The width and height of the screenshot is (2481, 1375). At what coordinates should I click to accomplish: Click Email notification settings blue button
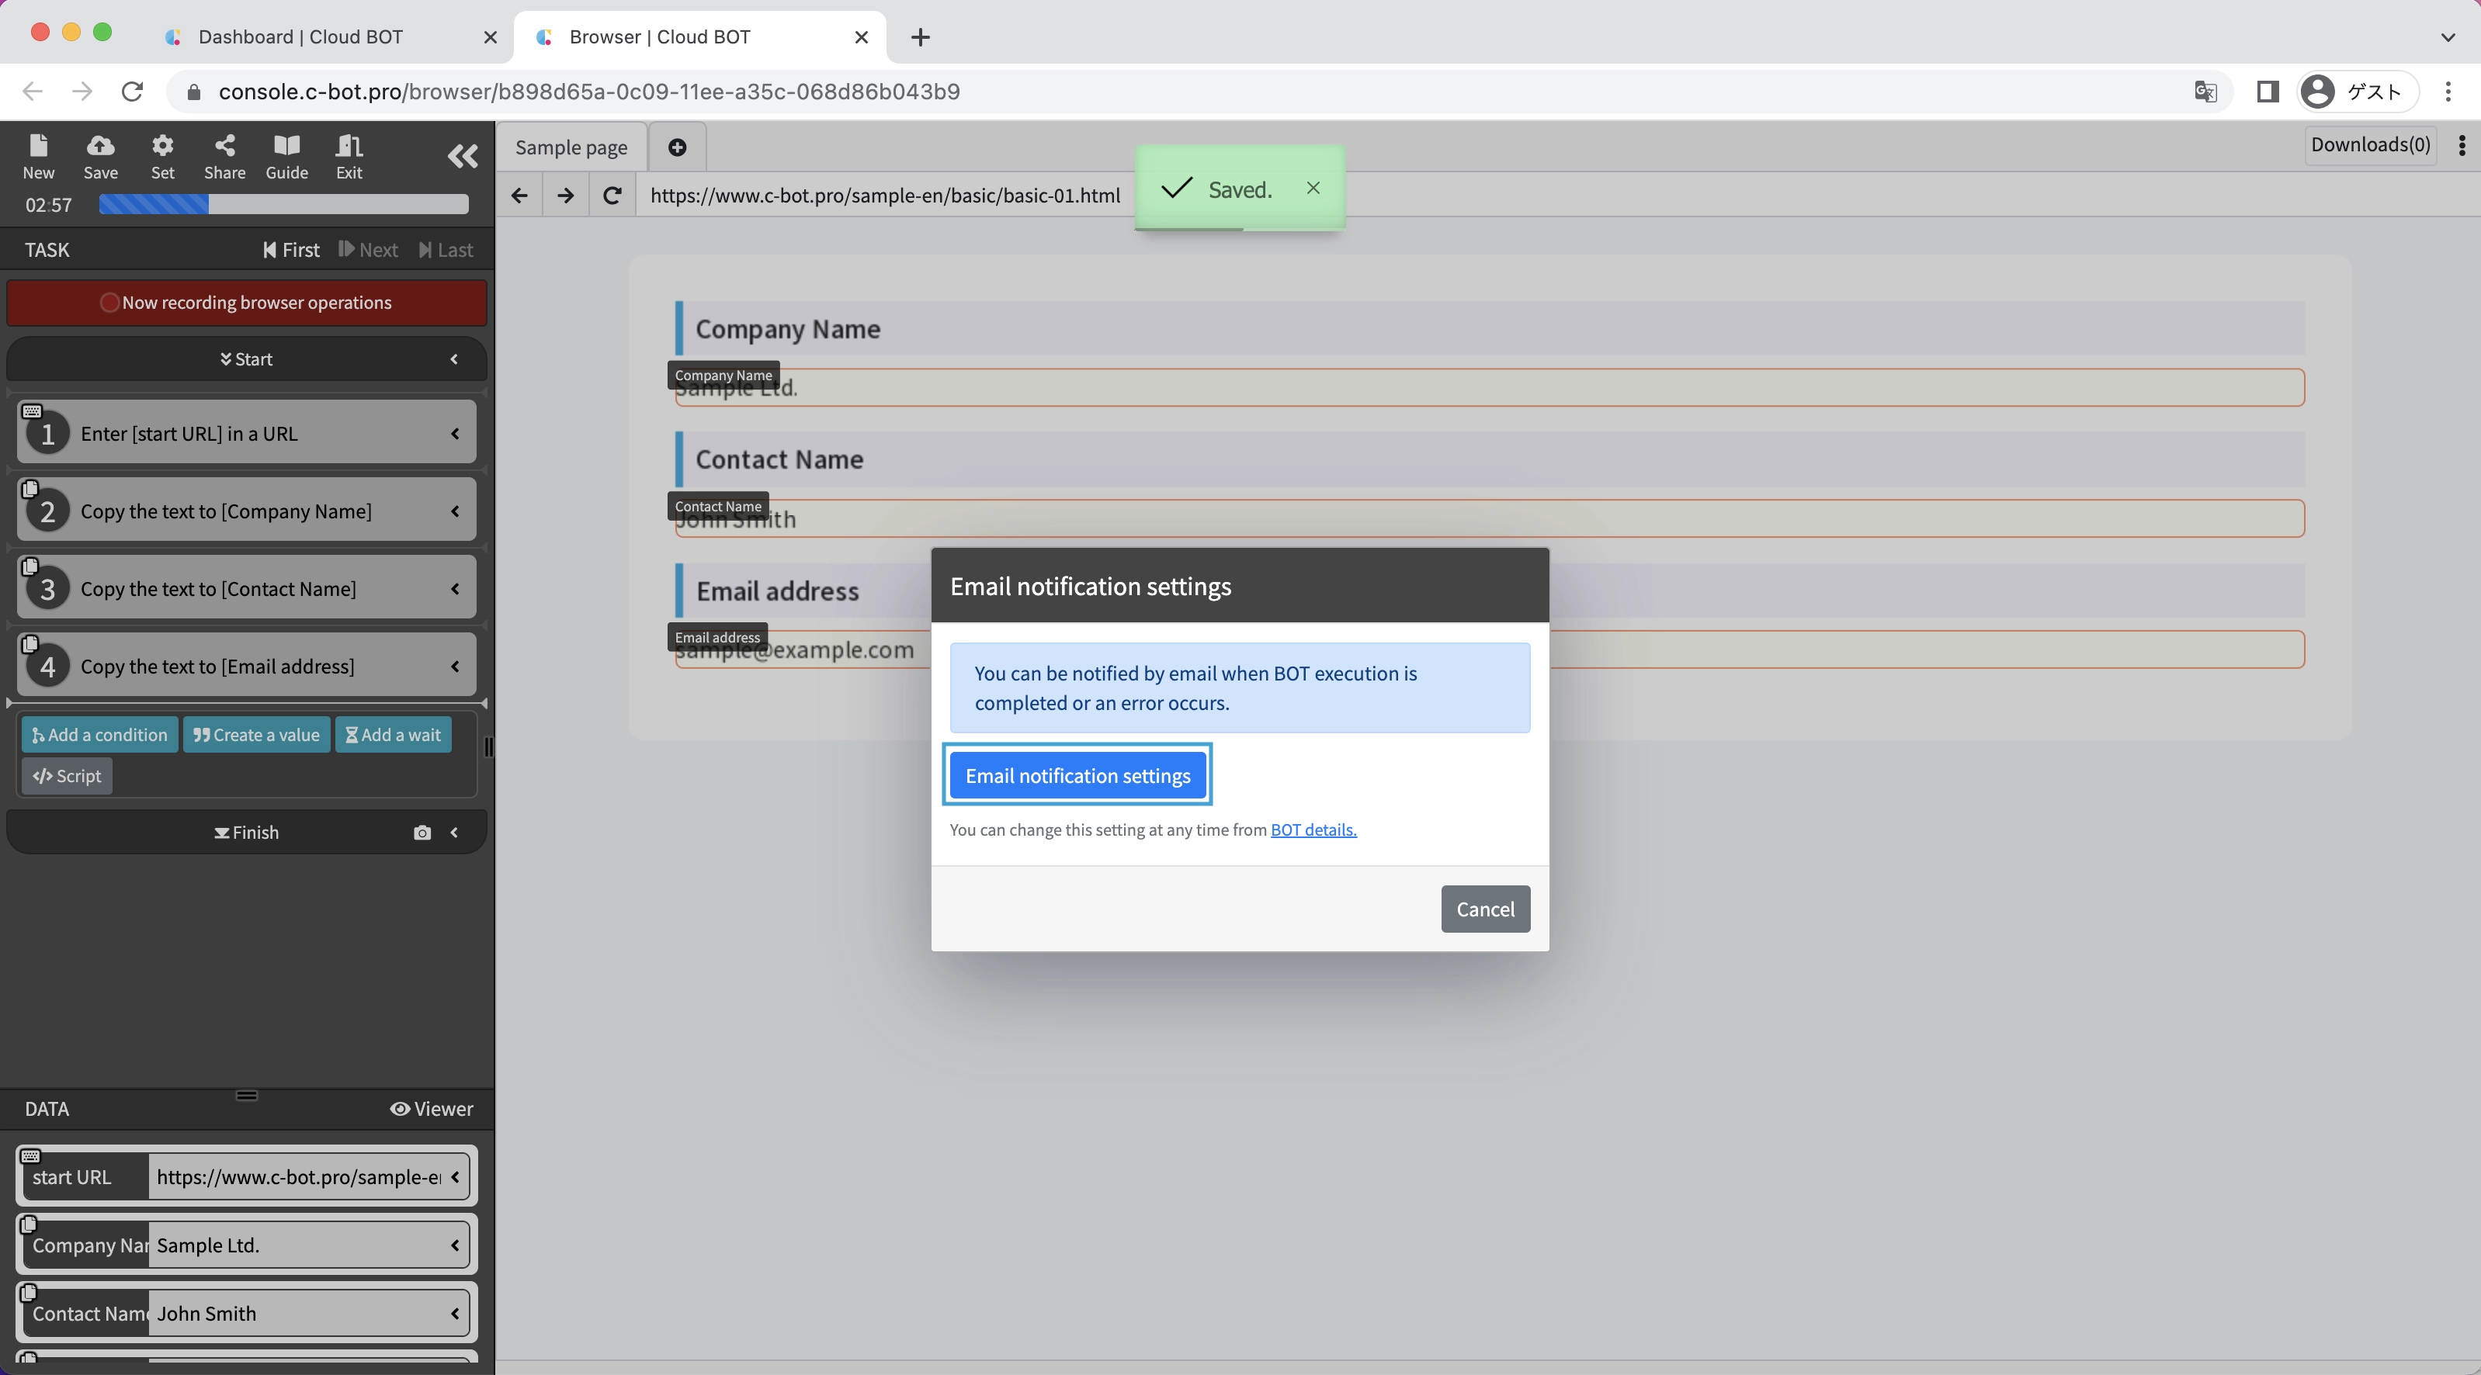pyautogui.click(x=1077, y=775)
